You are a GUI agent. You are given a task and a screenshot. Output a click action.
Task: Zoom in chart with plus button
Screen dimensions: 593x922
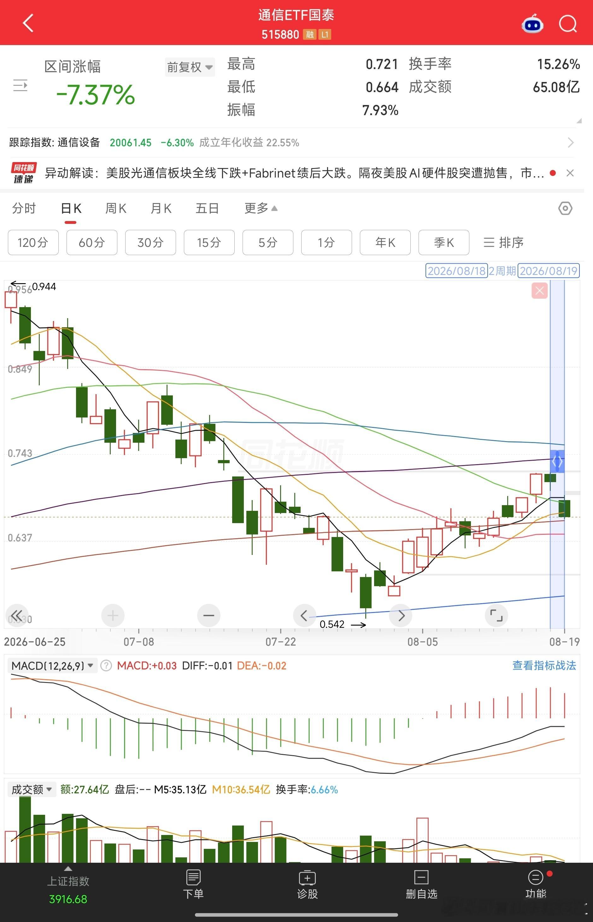(x=112, y=616)
